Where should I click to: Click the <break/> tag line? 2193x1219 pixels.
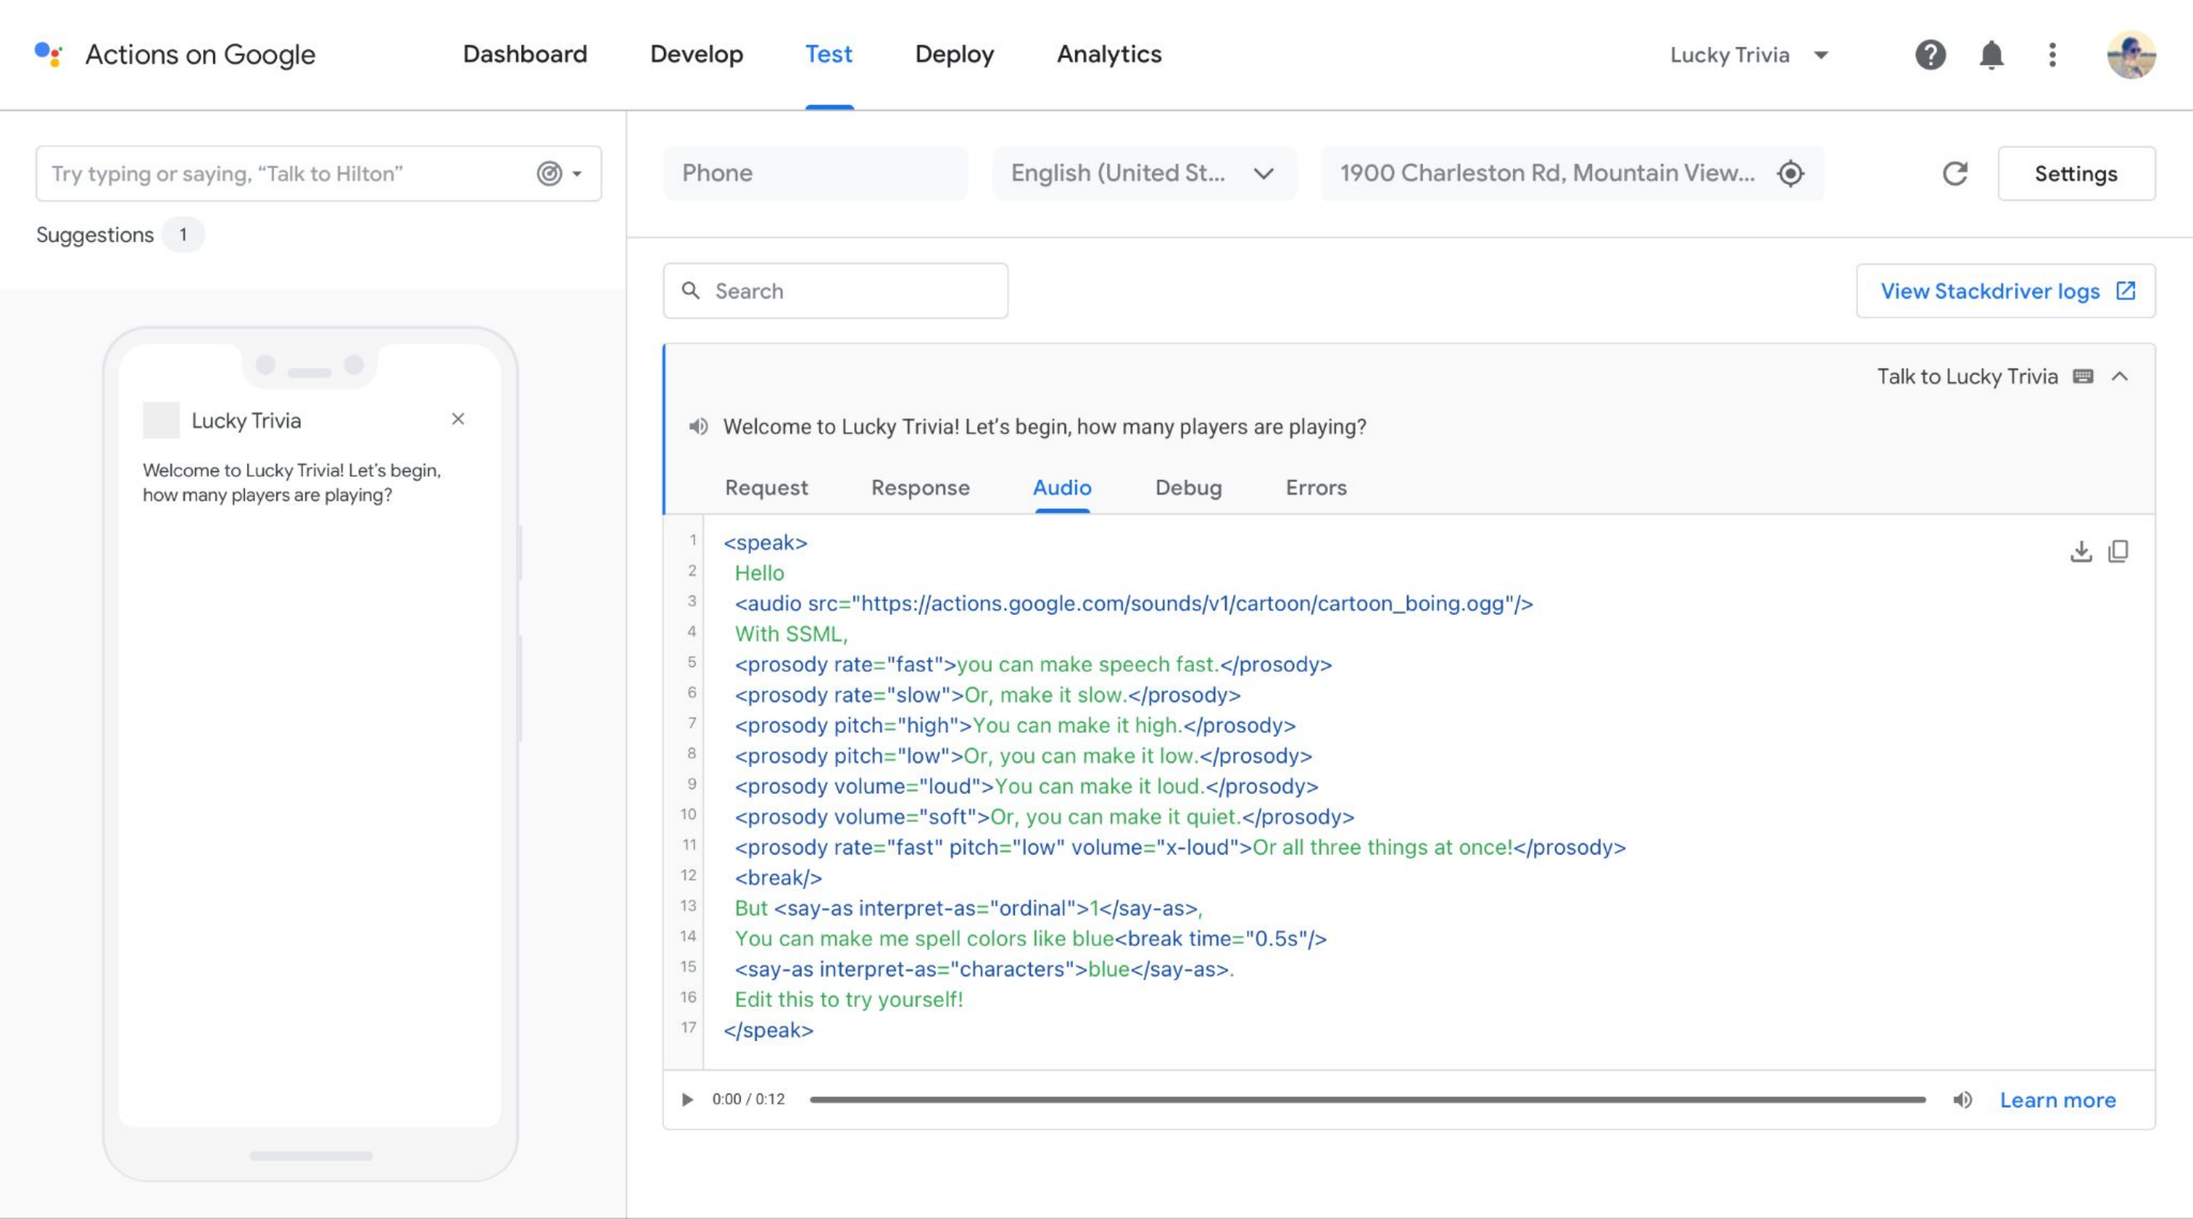[778, 877]
